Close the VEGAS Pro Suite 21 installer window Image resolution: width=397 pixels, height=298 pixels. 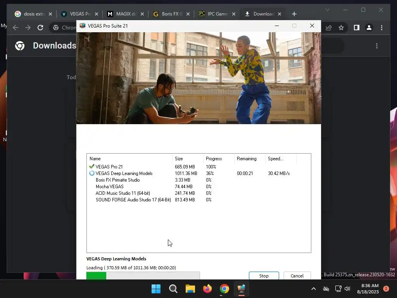[x=312, y=26]
